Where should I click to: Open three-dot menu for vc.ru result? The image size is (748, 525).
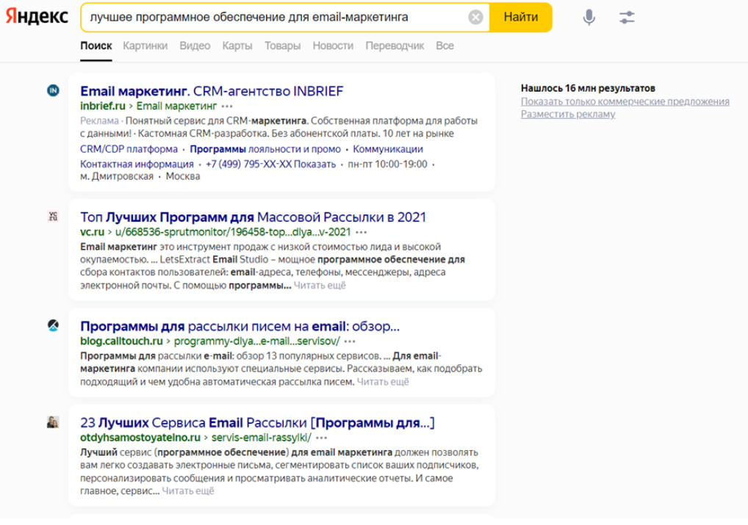coord(361,232)
